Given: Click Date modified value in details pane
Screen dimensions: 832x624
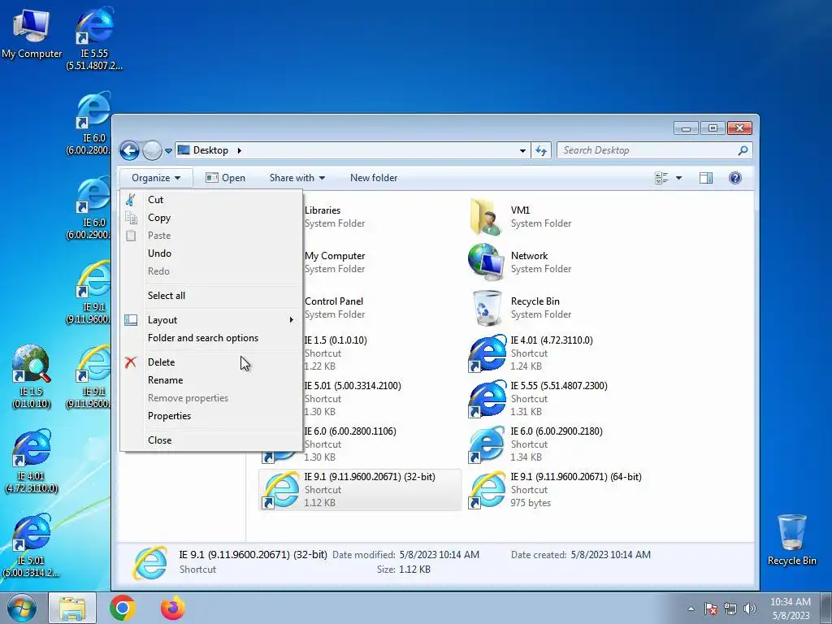Looking at the screenshot, I should point(440,554).
